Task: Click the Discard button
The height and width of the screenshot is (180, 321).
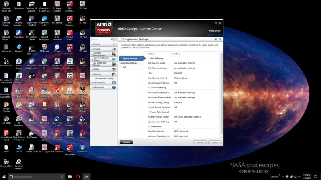Action: (x=200, y=142)
